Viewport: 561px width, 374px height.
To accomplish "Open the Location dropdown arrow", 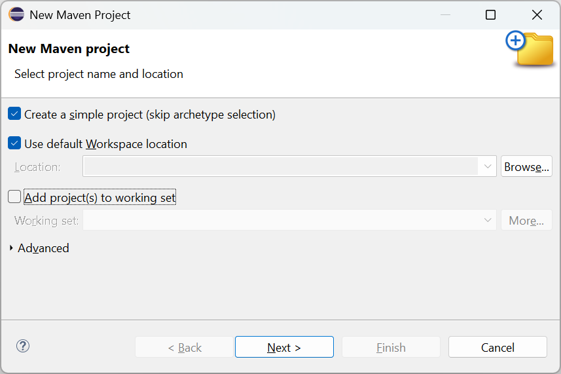I will pyautogui.click(x=488, y=167).
